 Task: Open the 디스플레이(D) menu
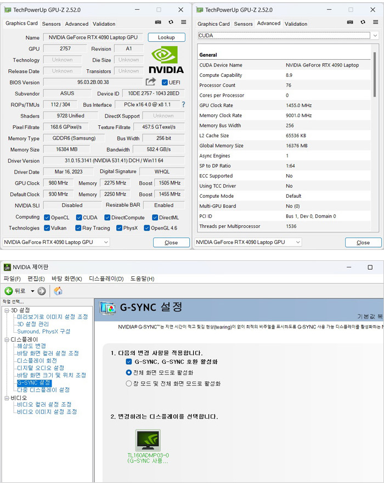click(106, 278)
